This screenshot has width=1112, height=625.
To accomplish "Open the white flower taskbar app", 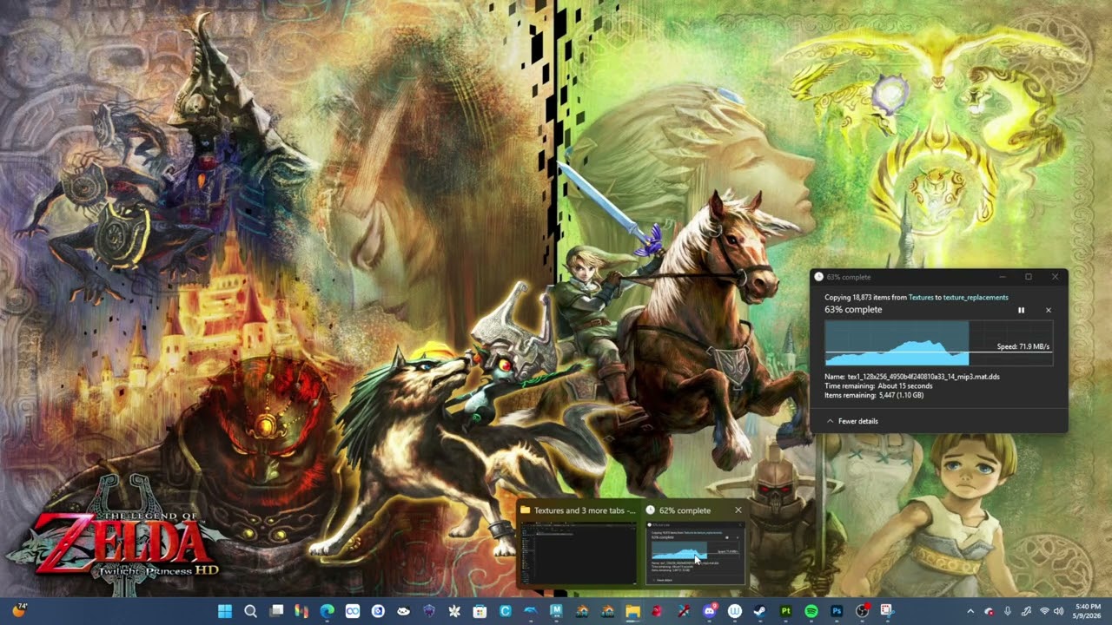I will pyautogui.click(x=453, y=611).
